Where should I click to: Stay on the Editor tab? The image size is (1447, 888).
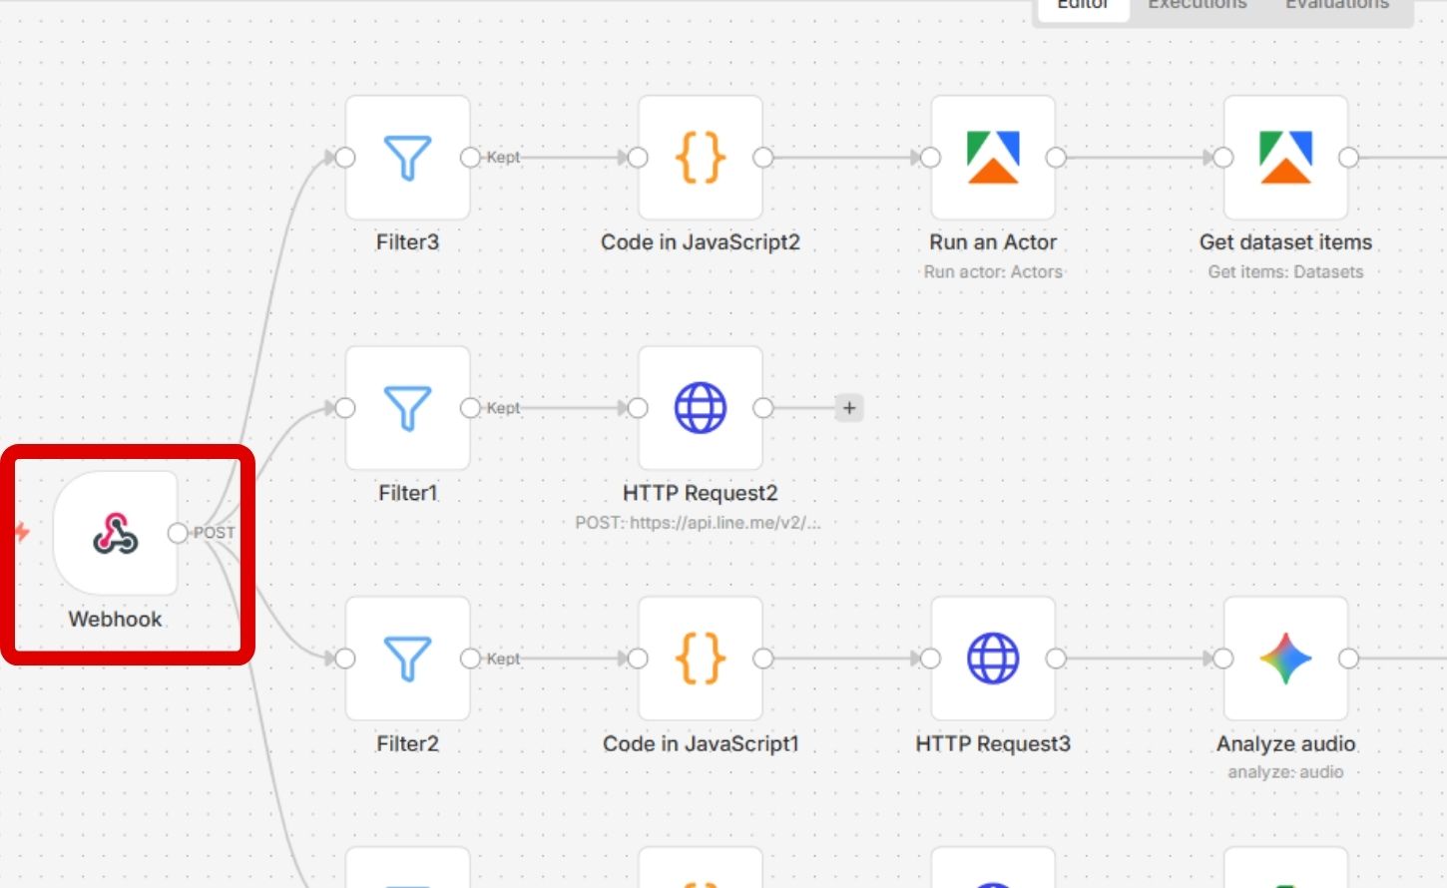point(1083,5)
